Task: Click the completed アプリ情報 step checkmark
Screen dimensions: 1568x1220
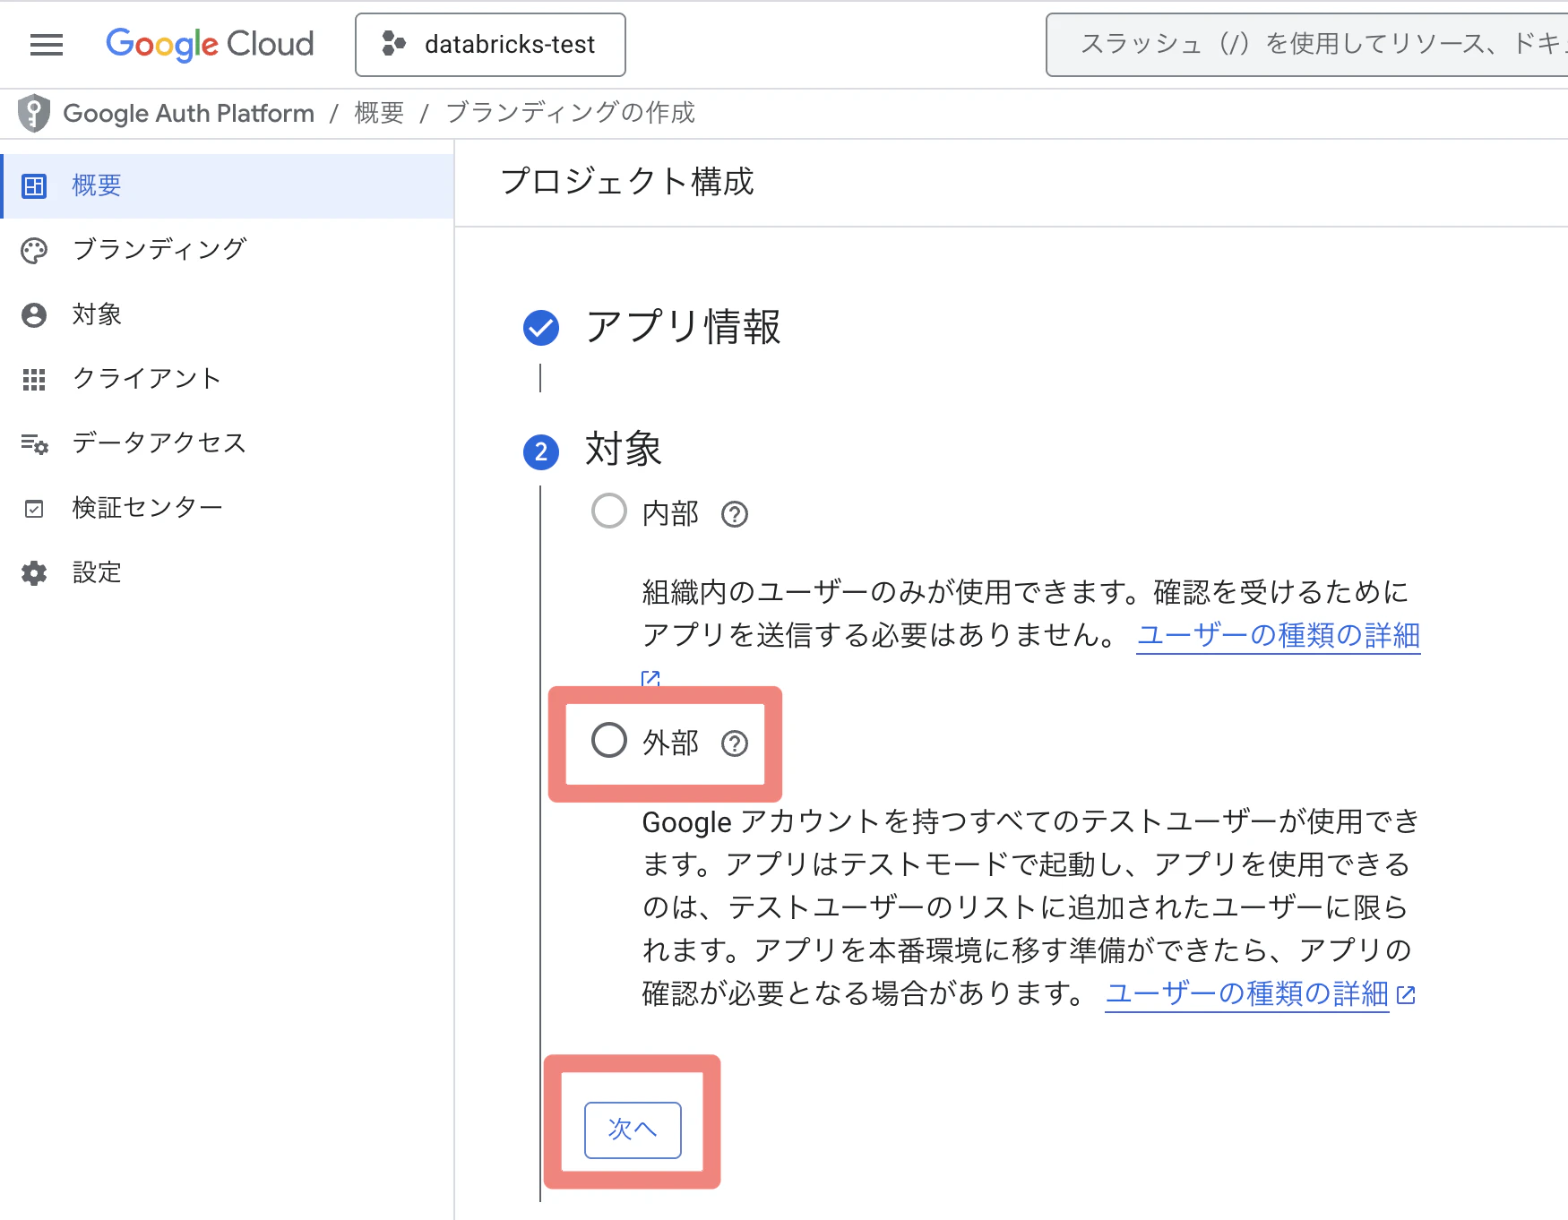Action: [x=541, y=328]
